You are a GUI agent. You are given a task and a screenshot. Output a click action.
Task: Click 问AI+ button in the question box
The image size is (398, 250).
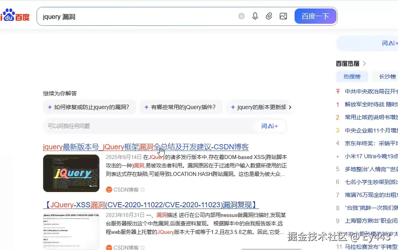(270, 126)
